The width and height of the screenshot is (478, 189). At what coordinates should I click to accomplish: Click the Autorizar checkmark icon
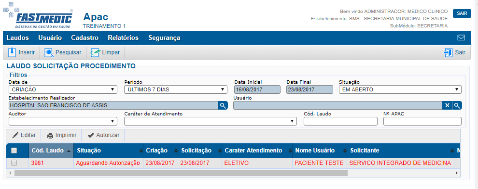coord(91,135)
